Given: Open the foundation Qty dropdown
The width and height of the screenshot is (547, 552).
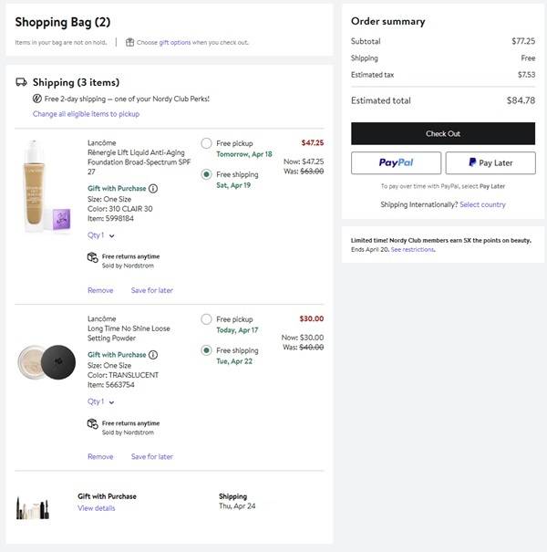Looking at the screenshot, I should [x=98, y=235].
